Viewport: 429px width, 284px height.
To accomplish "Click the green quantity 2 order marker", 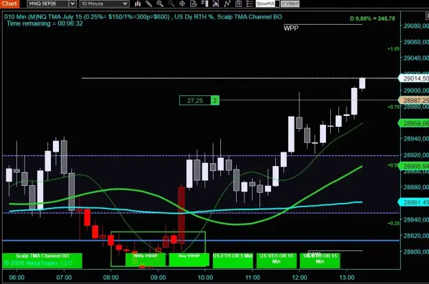I will 215,100.
